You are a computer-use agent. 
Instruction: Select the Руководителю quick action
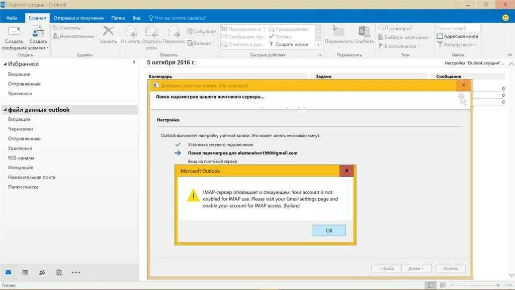[x=288, y=29]
